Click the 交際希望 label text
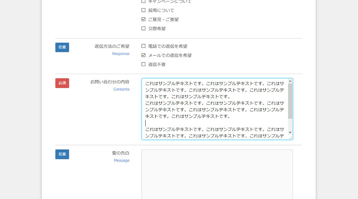The image size is (358, 199). tap(157, 29)
